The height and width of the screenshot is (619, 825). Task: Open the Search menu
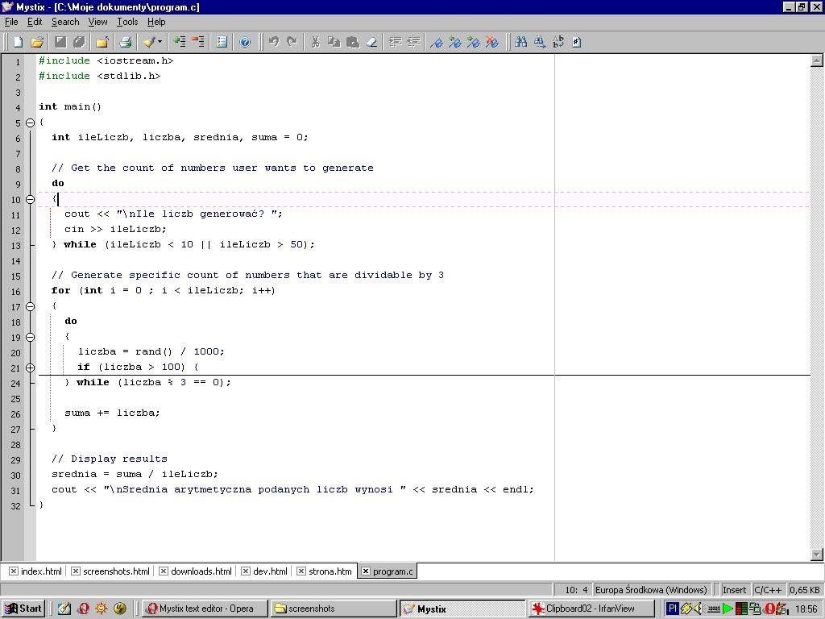click(65, 22)
